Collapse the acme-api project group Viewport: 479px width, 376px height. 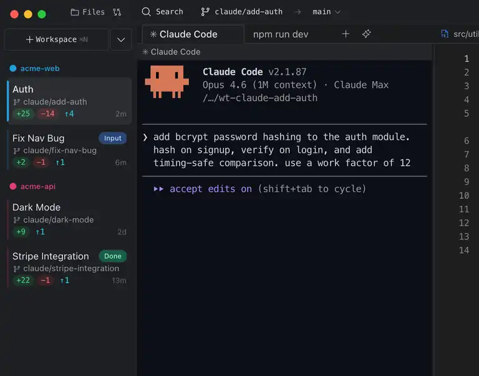click(32, 186)
